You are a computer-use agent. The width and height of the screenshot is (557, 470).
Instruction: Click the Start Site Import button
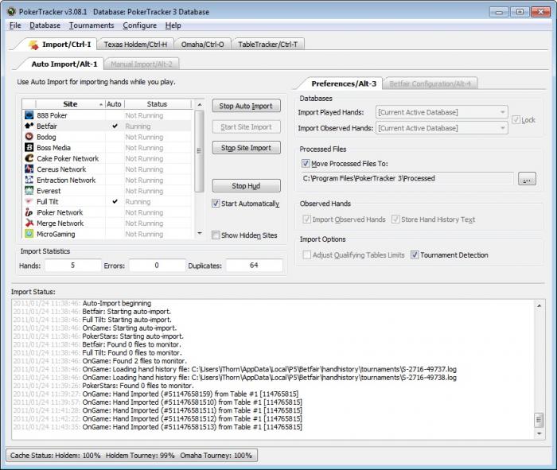(246, 126)
